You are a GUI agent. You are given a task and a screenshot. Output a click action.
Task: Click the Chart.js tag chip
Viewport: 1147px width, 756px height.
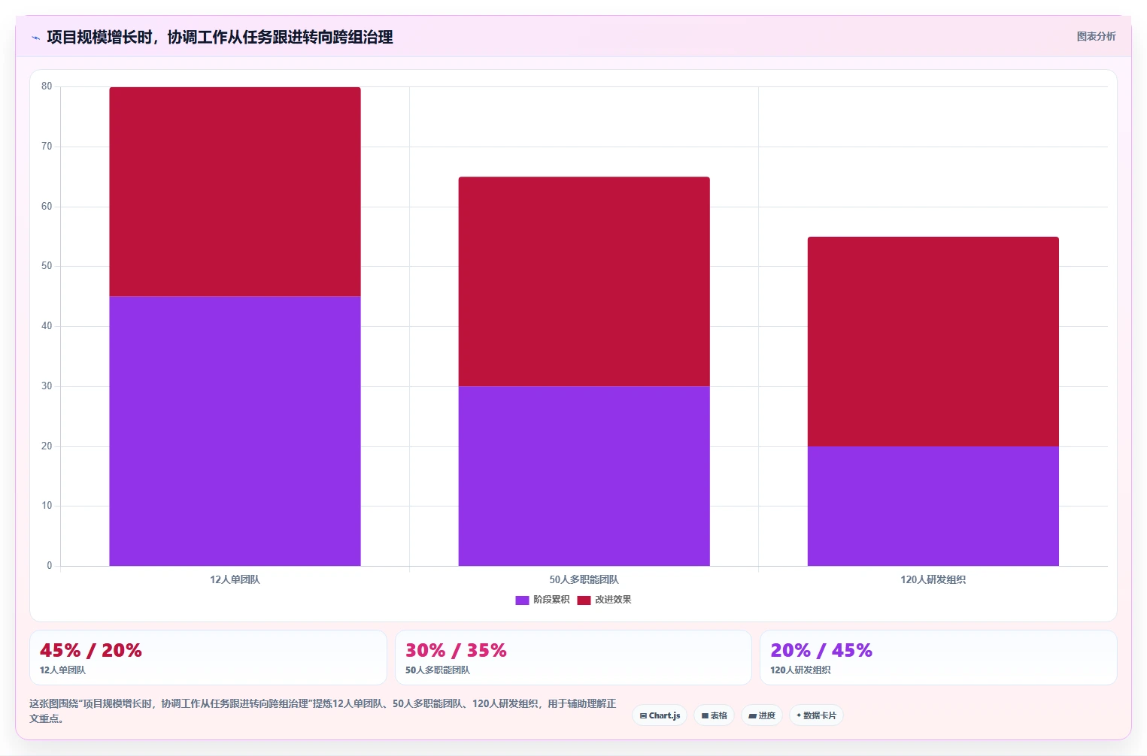tap(660, 715)
